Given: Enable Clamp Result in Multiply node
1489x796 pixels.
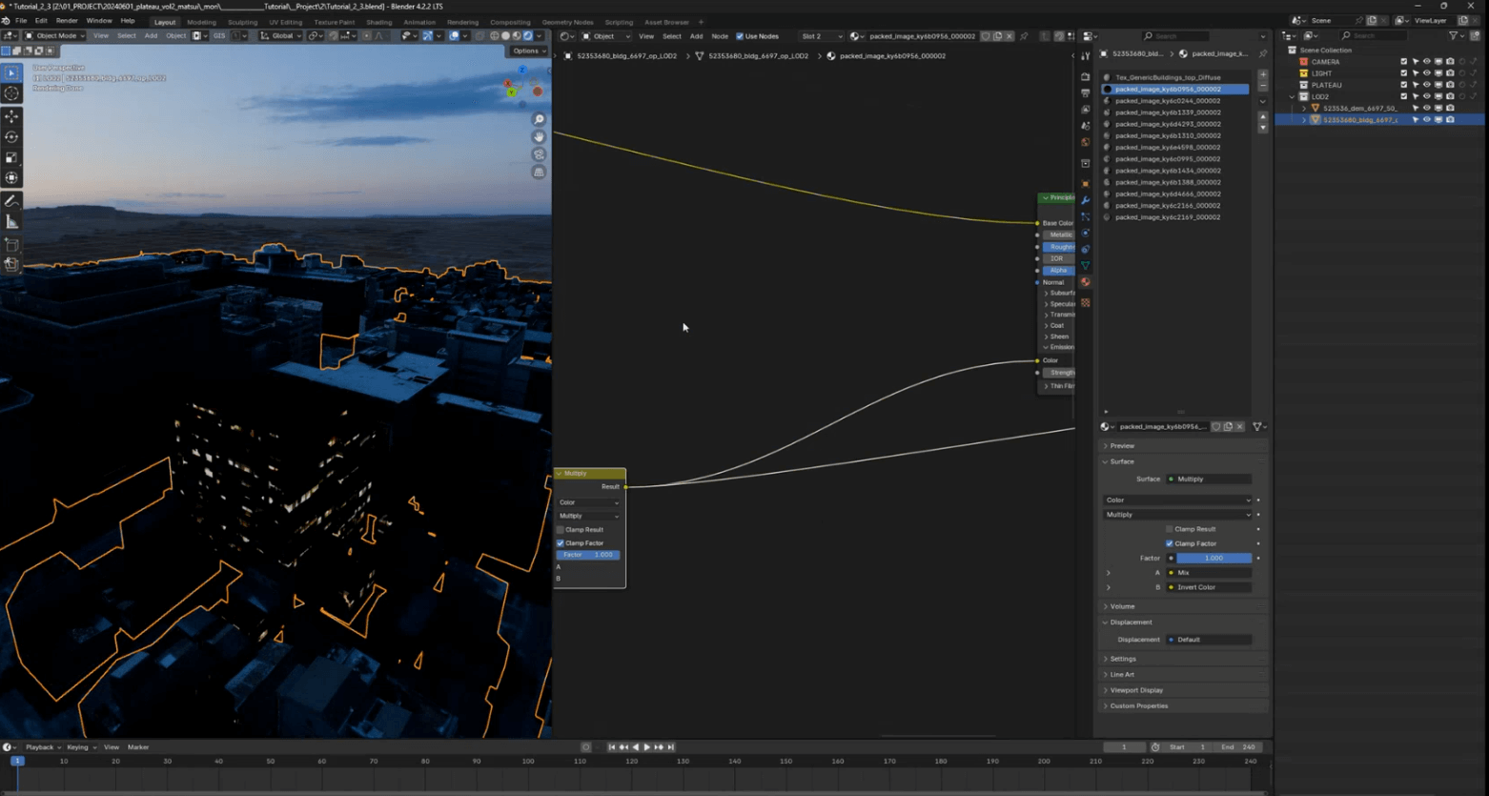Looking at the screenshot, I should tap(561, 530).
